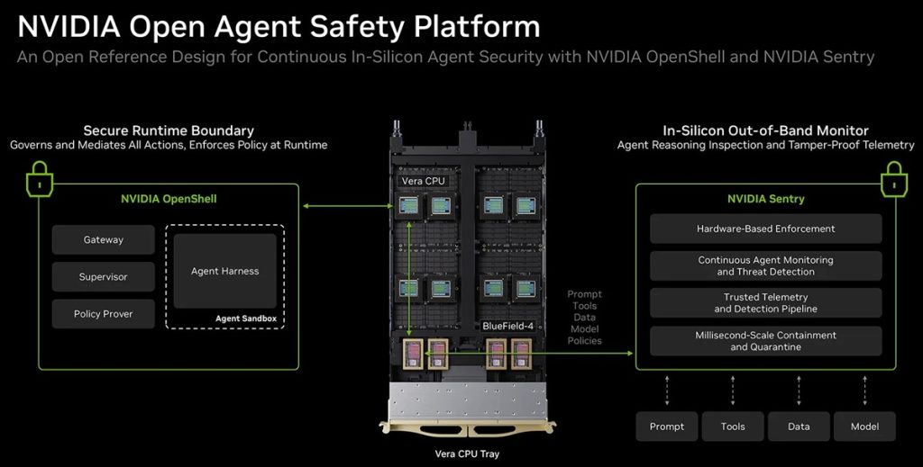
Task: Select Trusted Telemetry and Detection Pipeline
Action: click(766, 302)
